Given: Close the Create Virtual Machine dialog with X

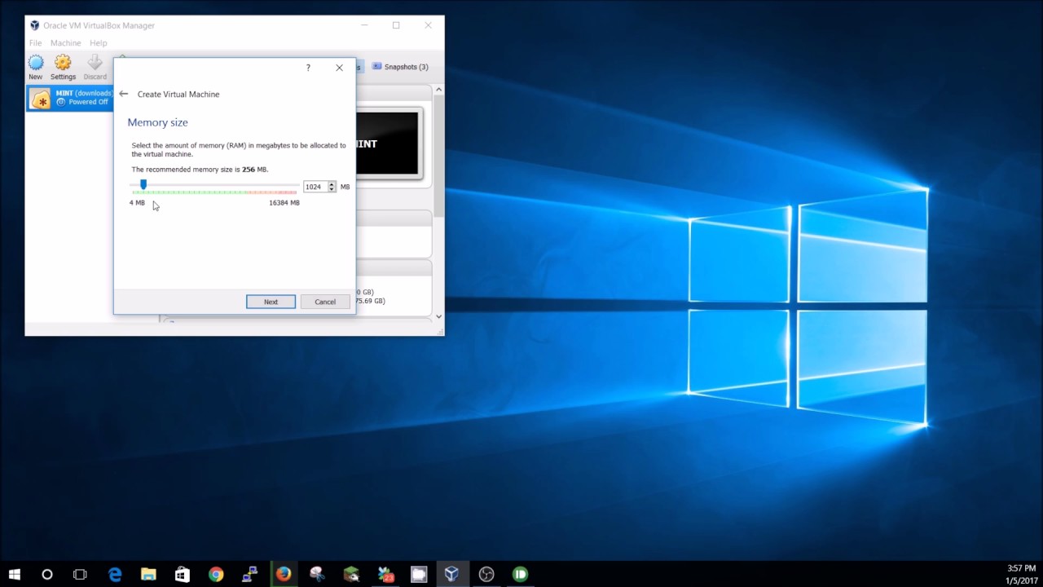Looking at the screenshot, I should click(x=340, y=68).
